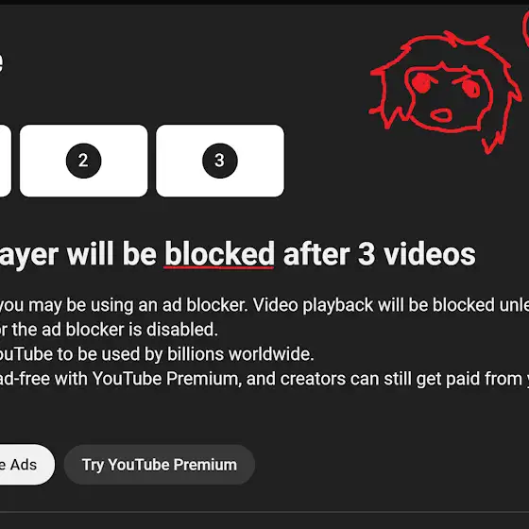
Task: Select the white card containing number 2
Action: click(x=83, y=161)
